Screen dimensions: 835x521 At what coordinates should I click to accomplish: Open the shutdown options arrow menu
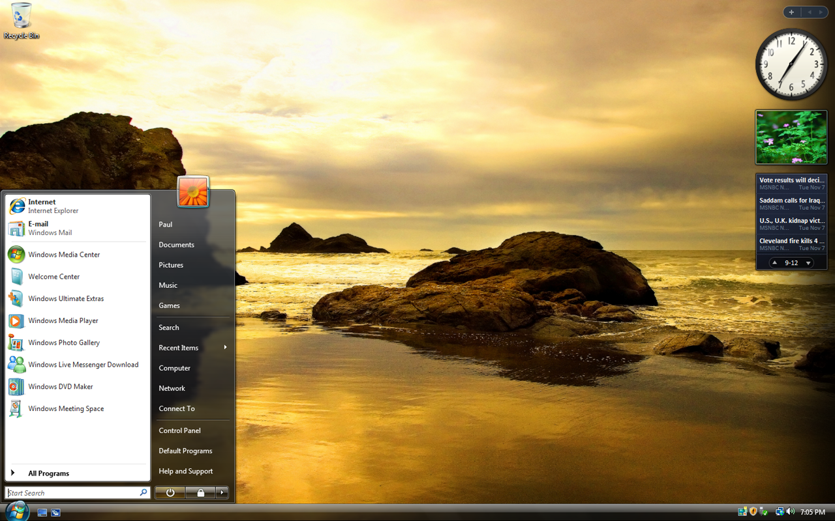pos(222,493)
